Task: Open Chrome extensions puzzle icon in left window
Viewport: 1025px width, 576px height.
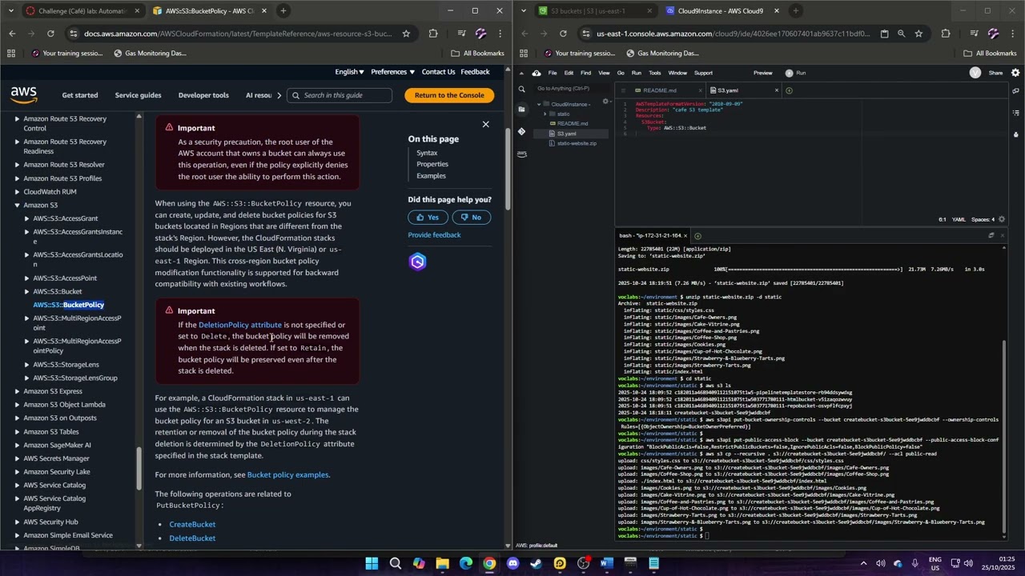Action: tap(433, 34)
